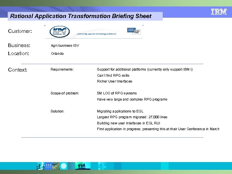Click the IBM logo in the header
This screenshot has width=232, height=174.
click(219, 12)
